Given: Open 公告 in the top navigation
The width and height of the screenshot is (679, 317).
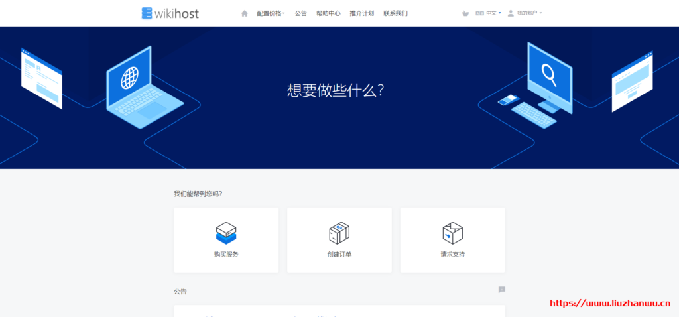Looking at the screenshot, I should [301, 13].
